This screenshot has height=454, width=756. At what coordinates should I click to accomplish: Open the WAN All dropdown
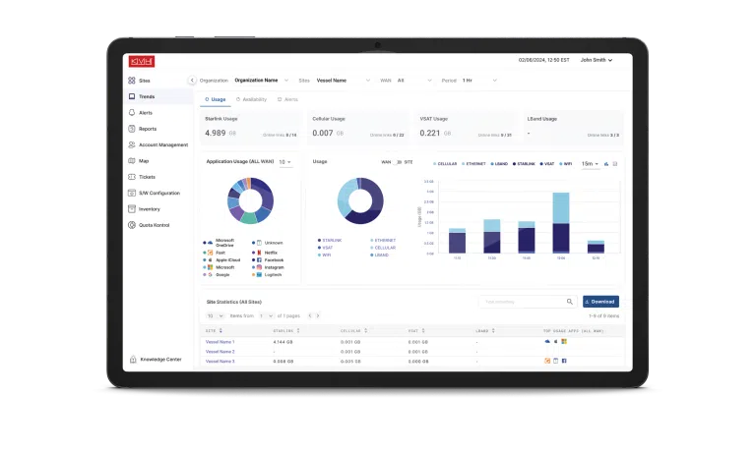(x=414, y=81)
